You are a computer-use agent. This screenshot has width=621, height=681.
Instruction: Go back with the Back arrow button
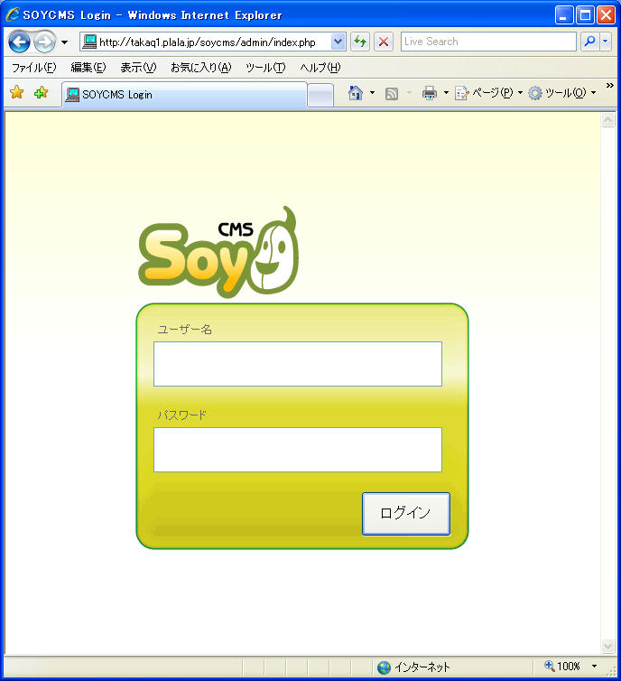pos(19,42)
